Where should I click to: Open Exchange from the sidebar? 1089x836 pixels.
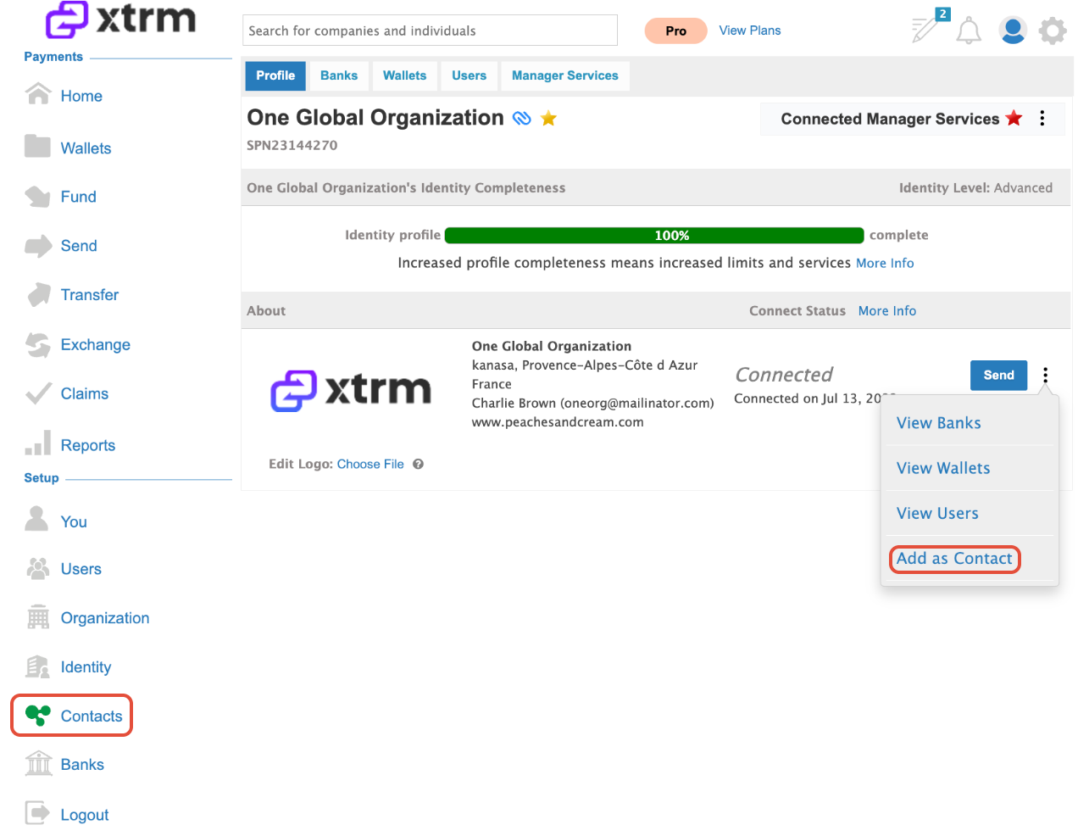(96, 345)
